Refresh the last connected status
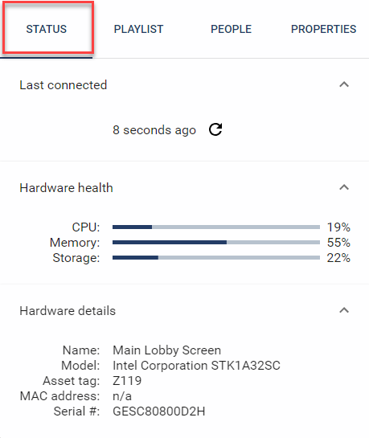This screenshot has height=438, width=369. pyautogui.click(x=215, y=129)
